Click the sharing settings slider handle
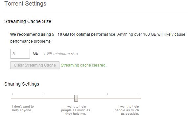 coord(76,98)
